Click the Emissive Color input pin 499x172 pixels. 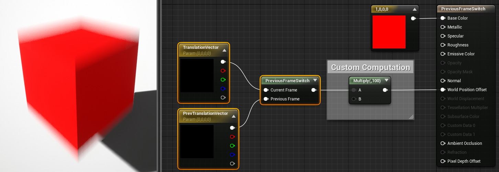[443, 54]
